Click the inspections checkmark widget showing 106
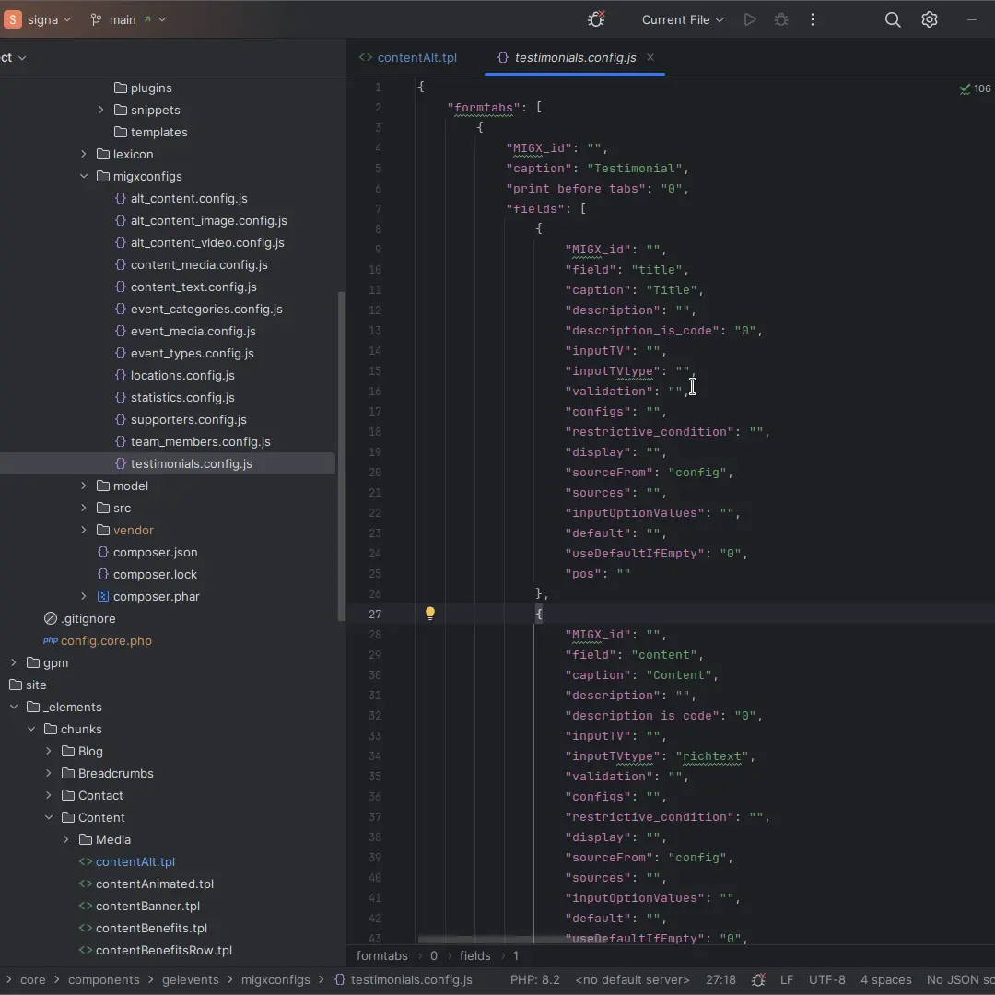The width and height of the screenshot is (995, 995). pos(975,88)
